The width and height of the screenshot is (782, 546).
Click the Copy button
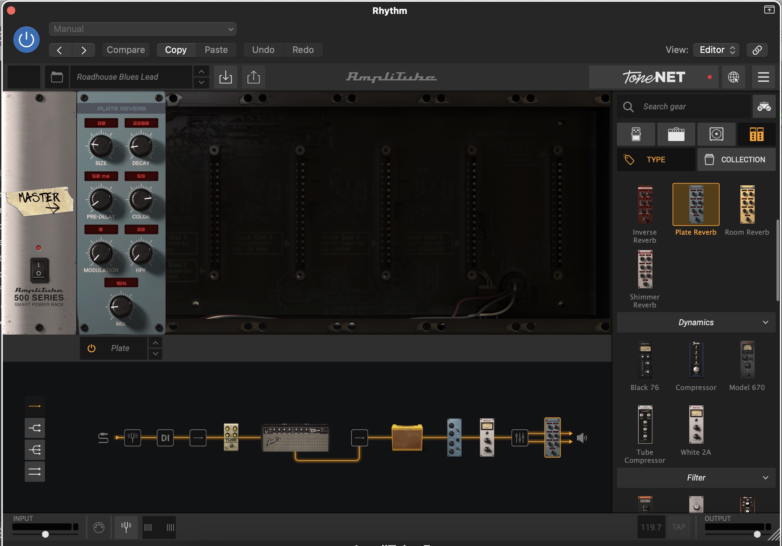[x=176, y=50]
